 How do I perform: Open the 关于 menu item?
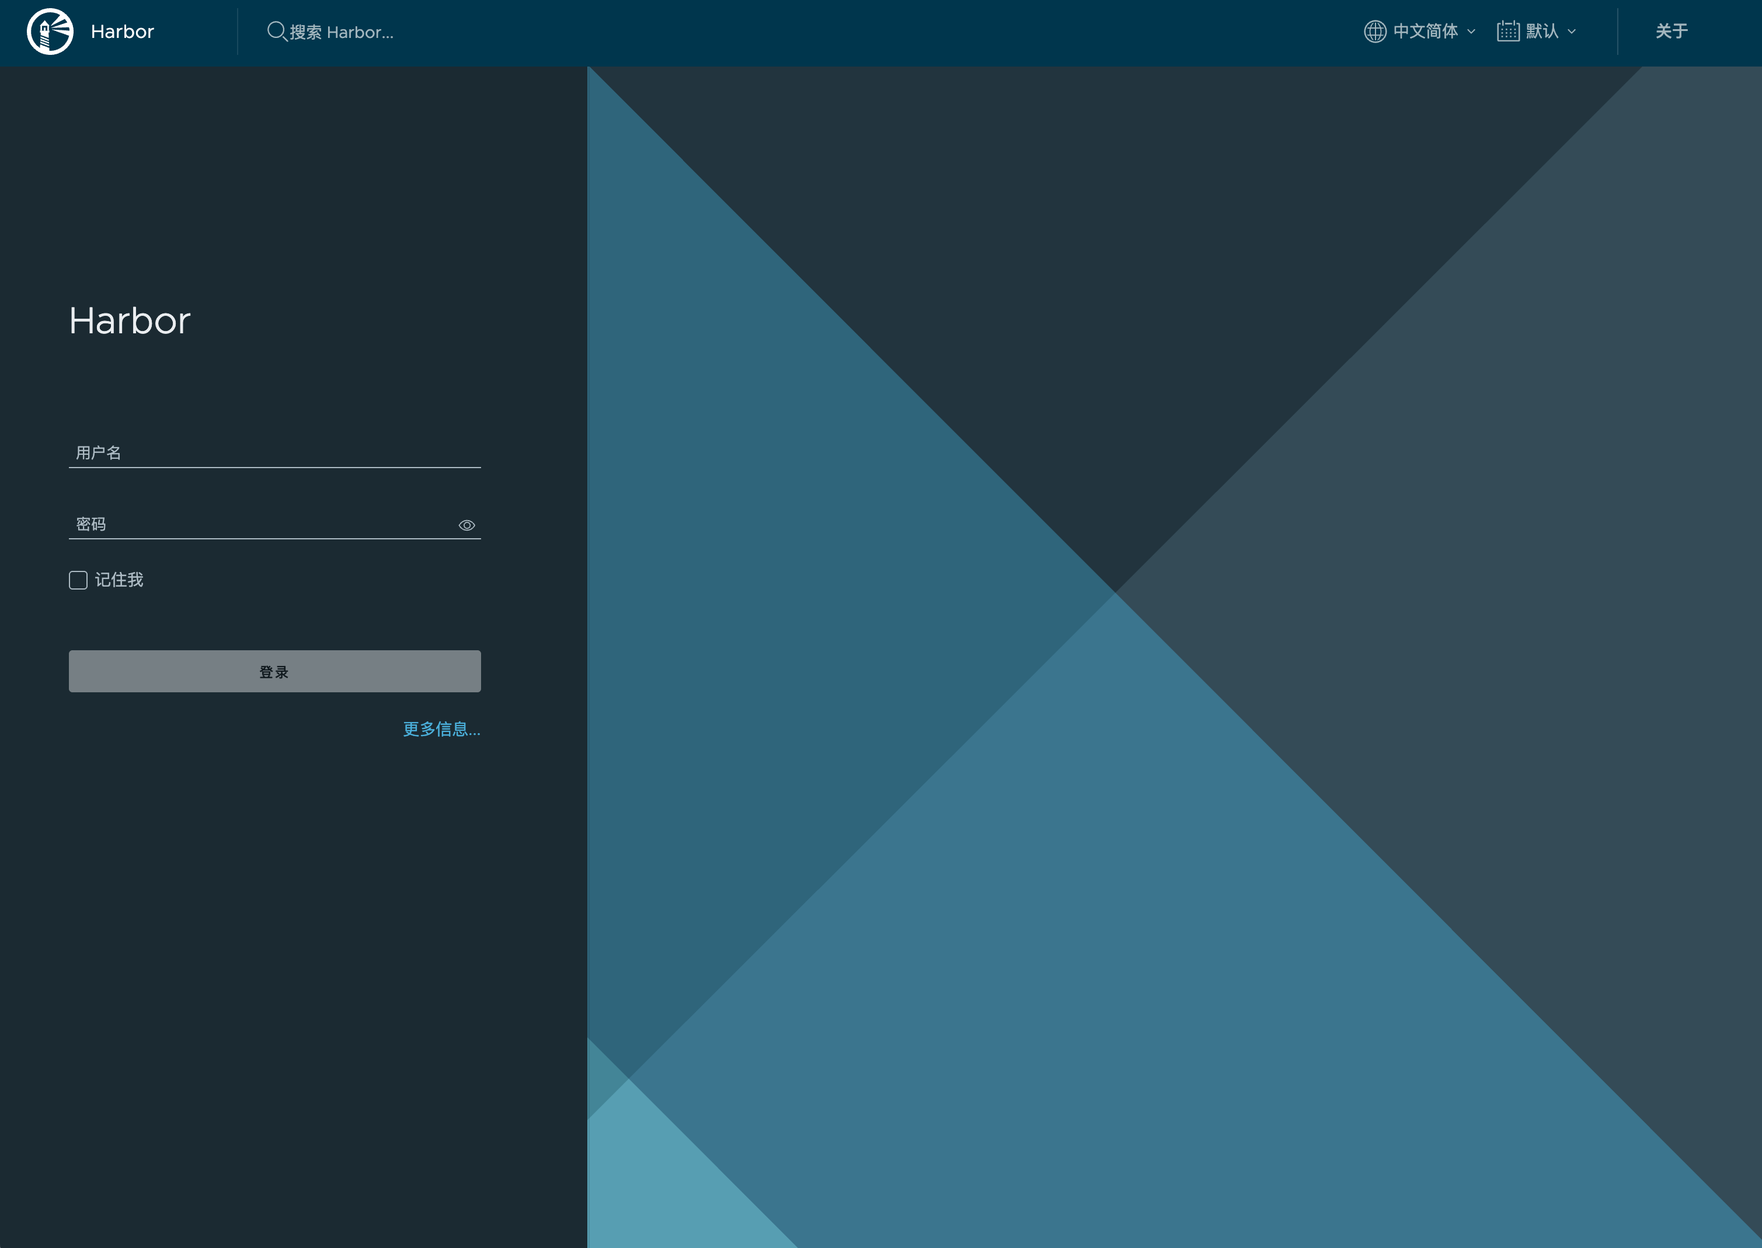(1672, 32)
